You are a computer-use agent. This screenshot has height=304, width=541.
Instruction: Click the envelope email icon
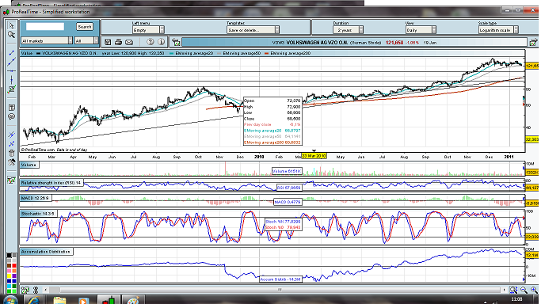(129, 42)
